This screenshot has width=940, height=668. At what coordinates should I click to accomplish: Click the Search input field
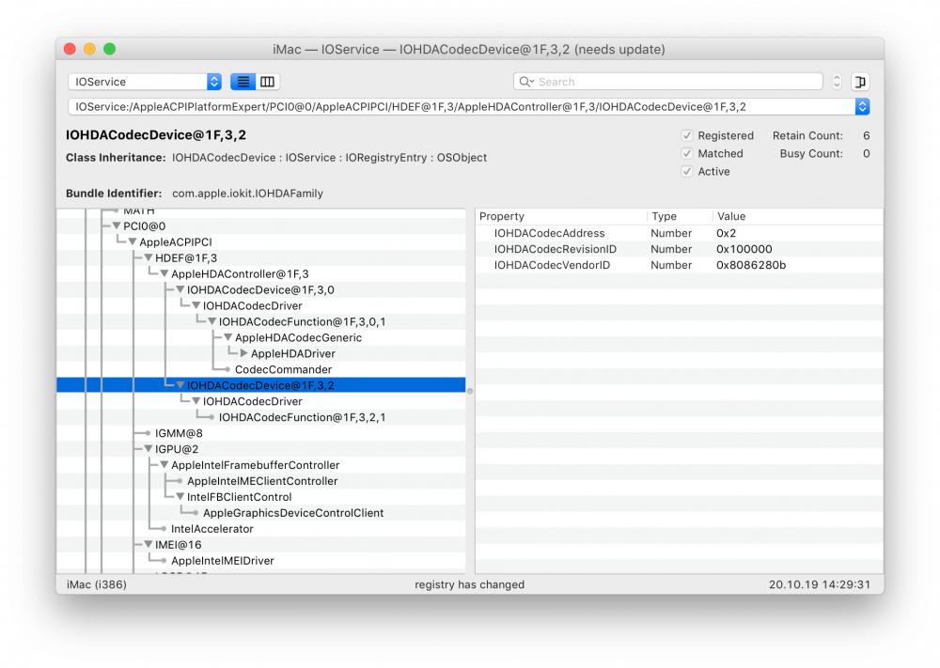pos(667,82)
